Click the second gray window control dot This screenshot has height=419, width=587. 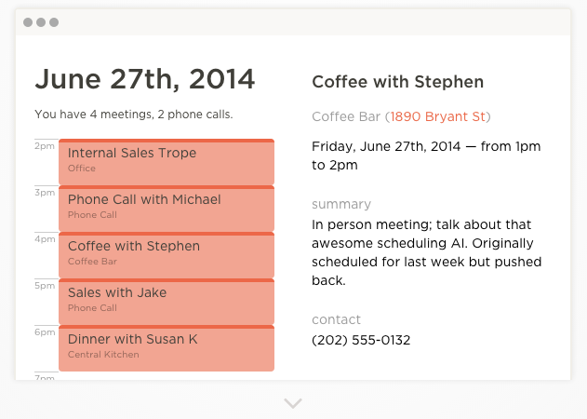[41, 22]
